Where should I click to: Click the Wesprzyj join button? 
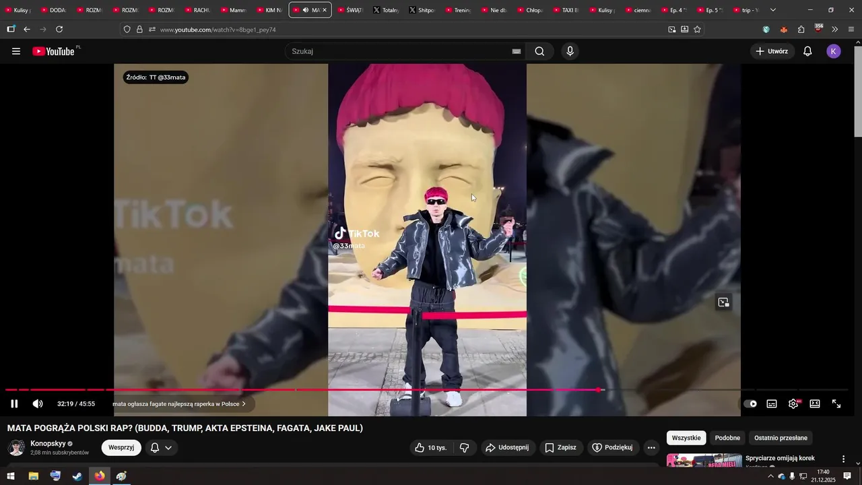click(x=121, y=447)
